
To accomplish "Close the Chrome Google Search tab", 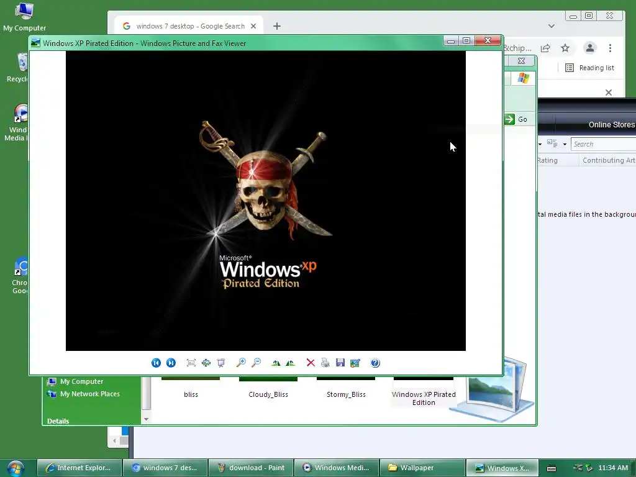I will pyautogui.click(x=253, y=26).
